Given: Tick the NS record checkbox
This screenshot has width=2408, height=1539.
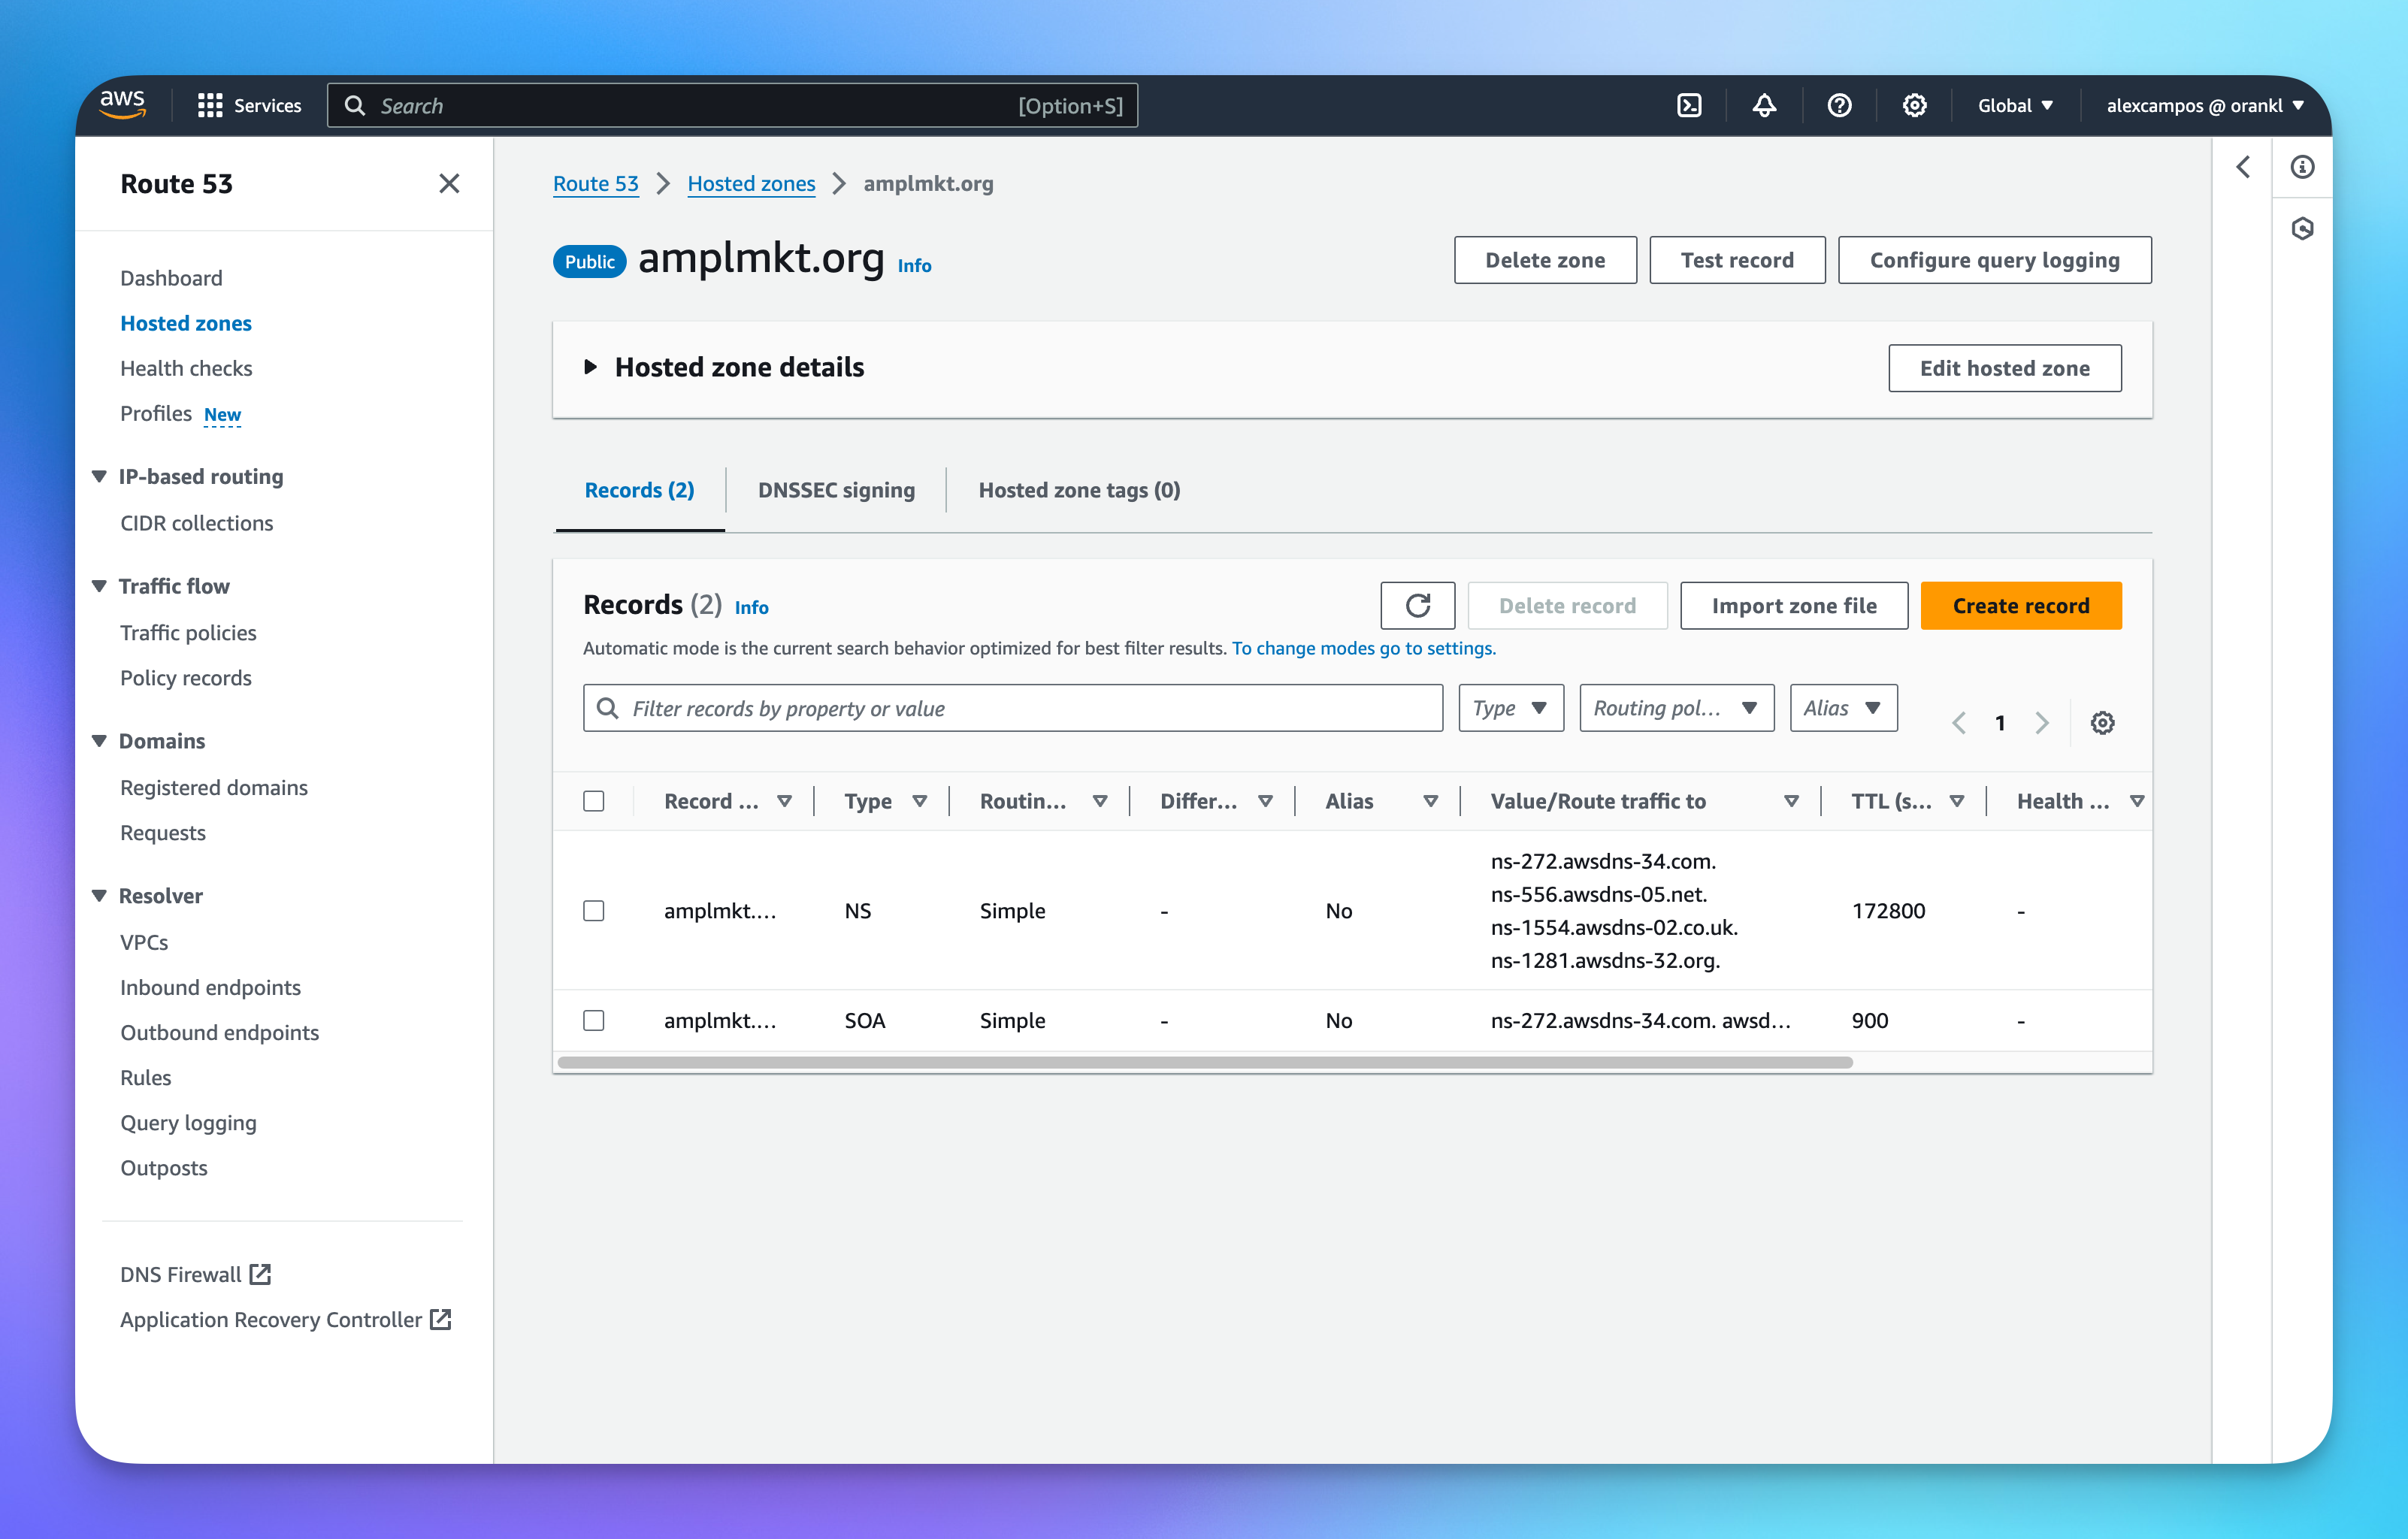Looking at the screenshot, I should pos(594,910).
